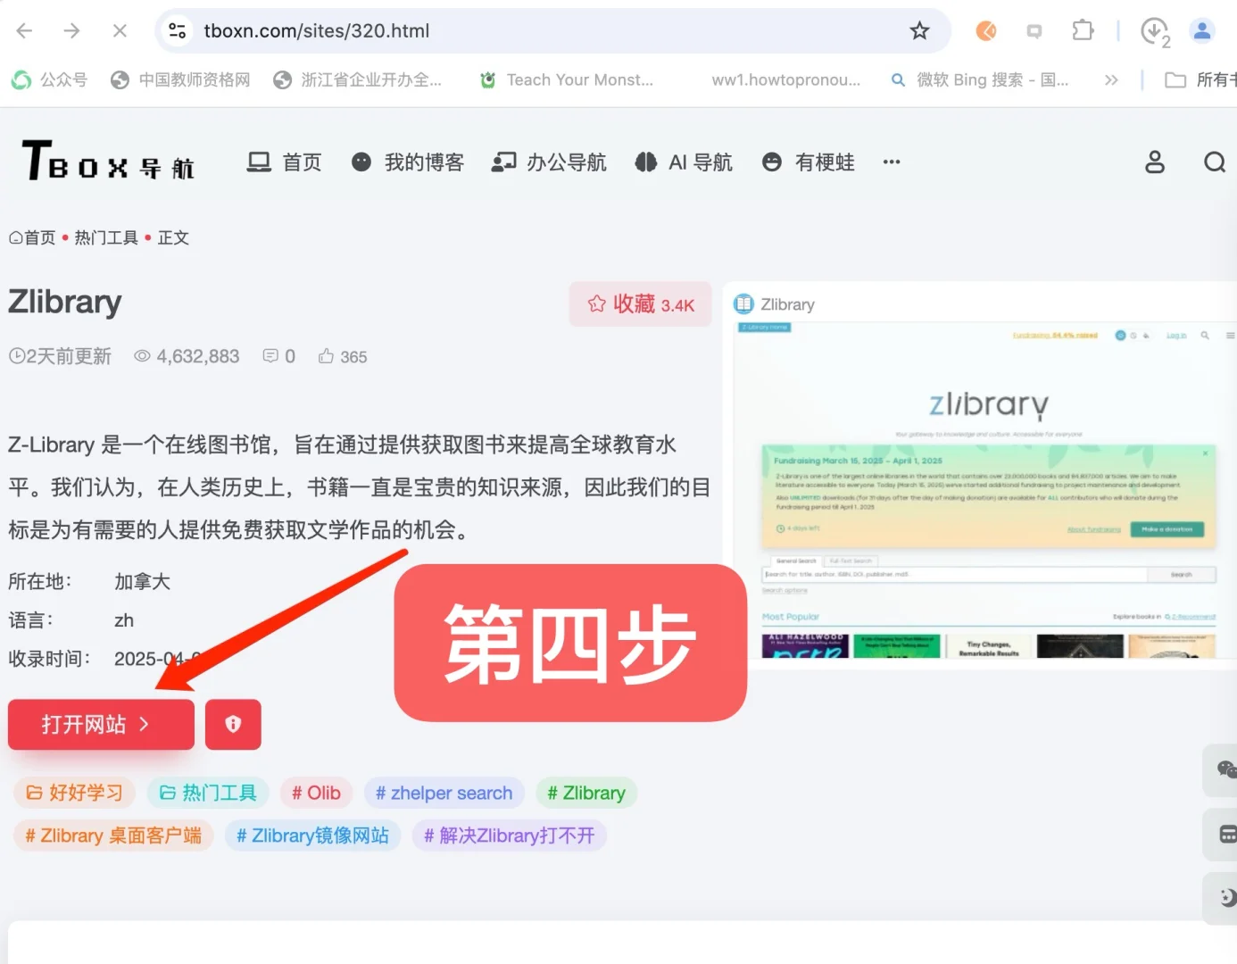Click the red shield report button
The image size is (1237, 964).
233,725
